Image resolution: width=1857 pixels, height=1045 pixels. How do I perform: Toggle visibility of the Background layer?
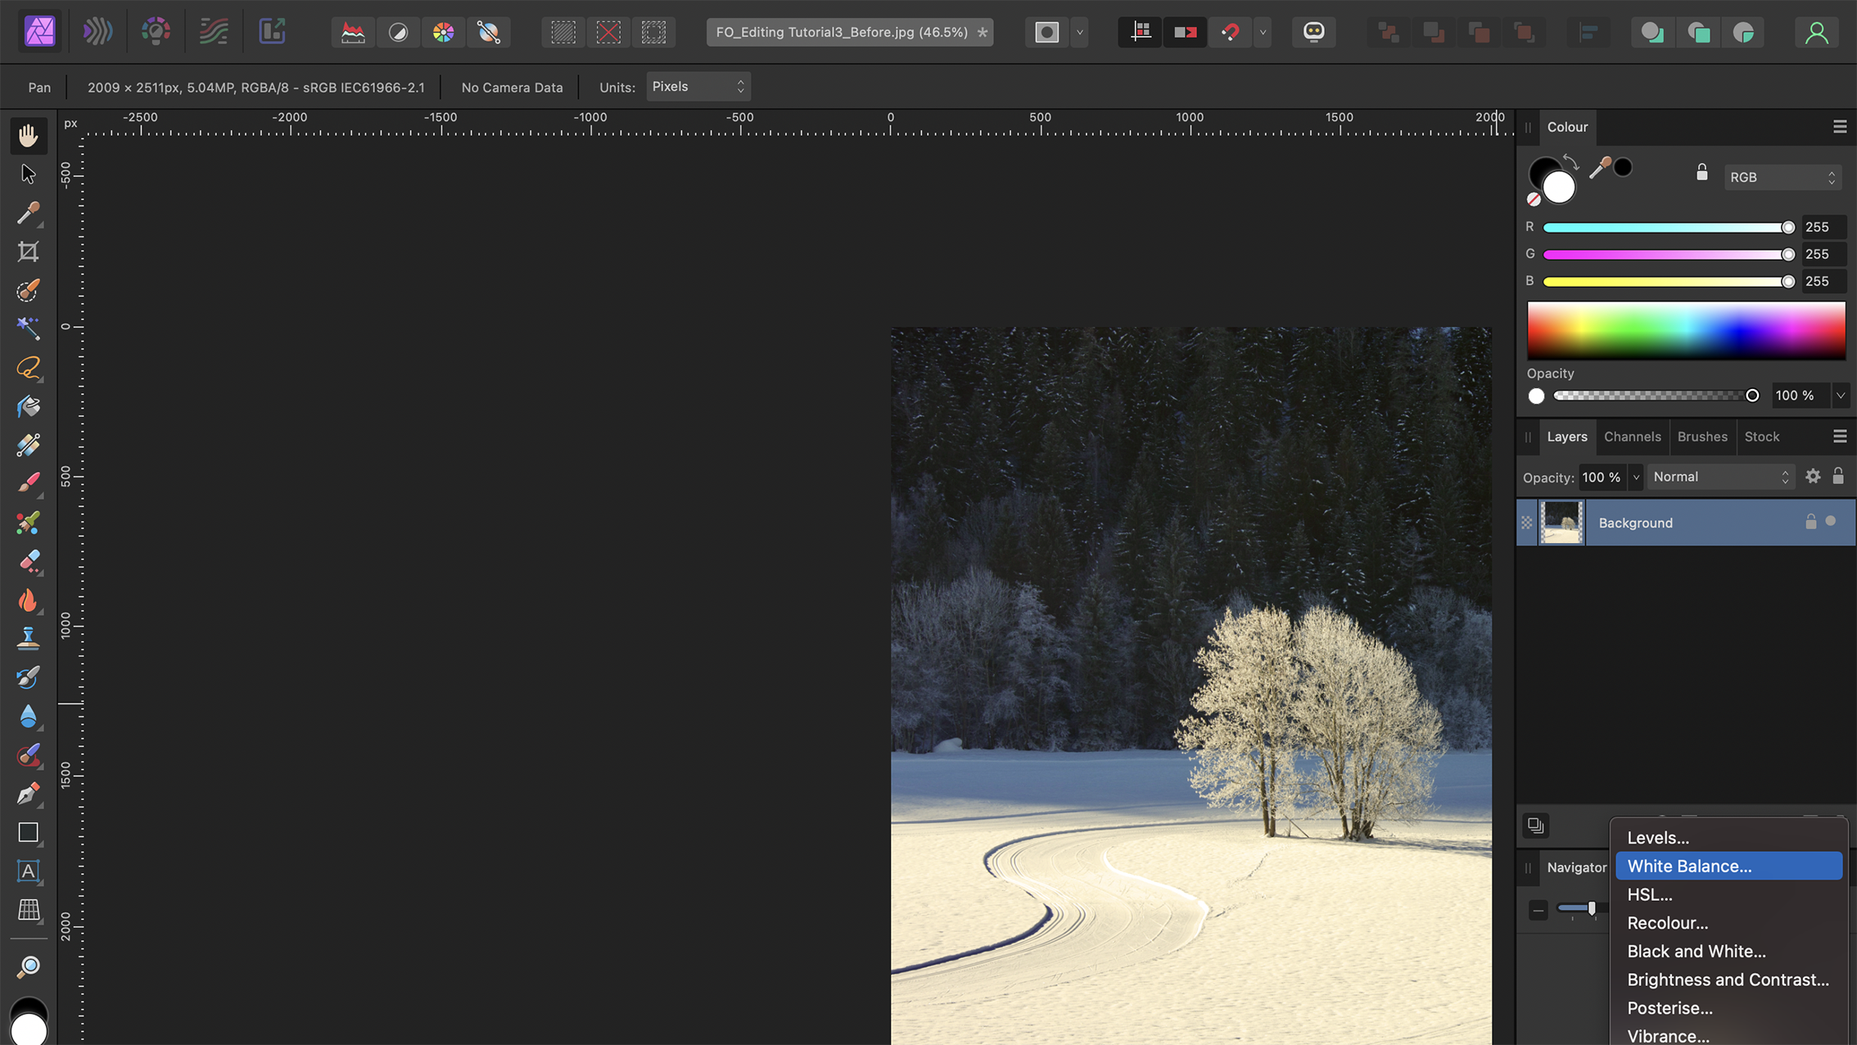click(x=1830, y=522)
